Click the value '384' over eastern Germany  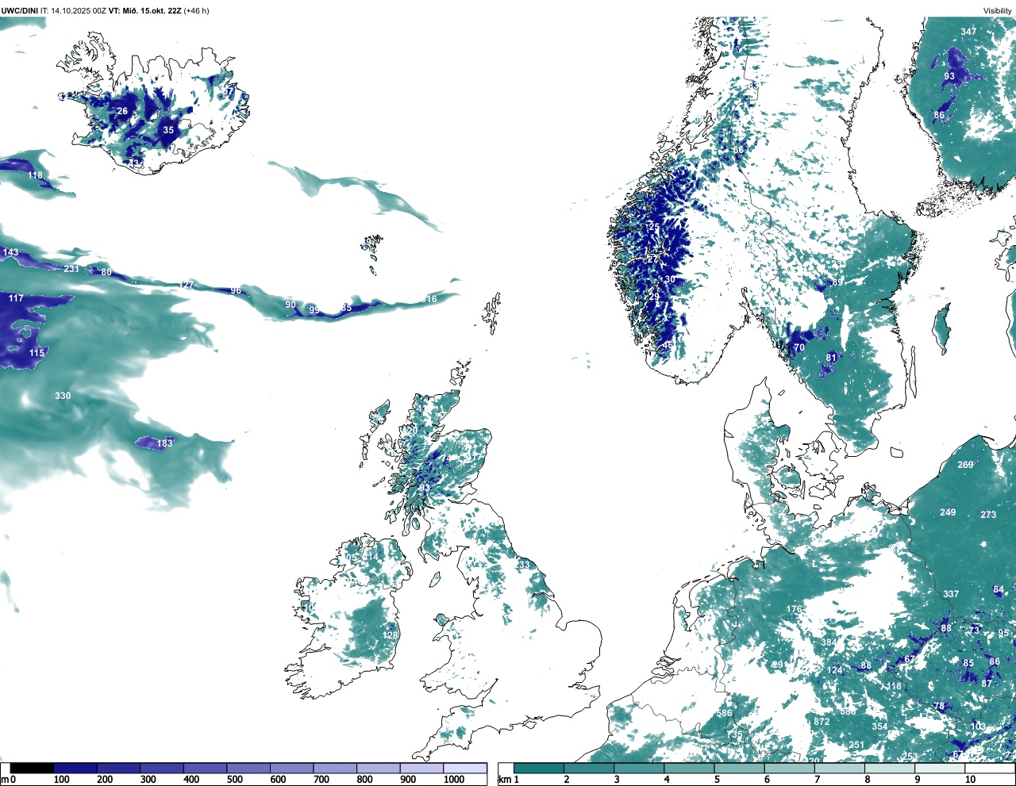(829, 642)
